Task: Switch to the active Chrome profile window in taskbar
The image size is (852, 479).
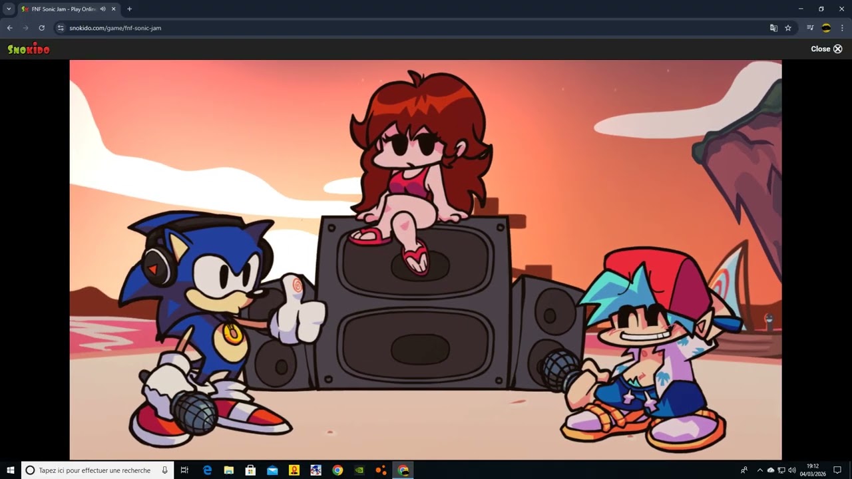Action: tap(403, 470)
